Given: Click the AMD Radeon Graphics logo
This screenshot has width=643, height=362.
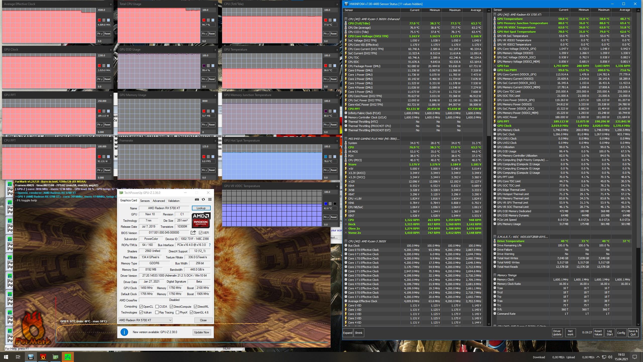Looking at the screenshot, I should point(201,220).
